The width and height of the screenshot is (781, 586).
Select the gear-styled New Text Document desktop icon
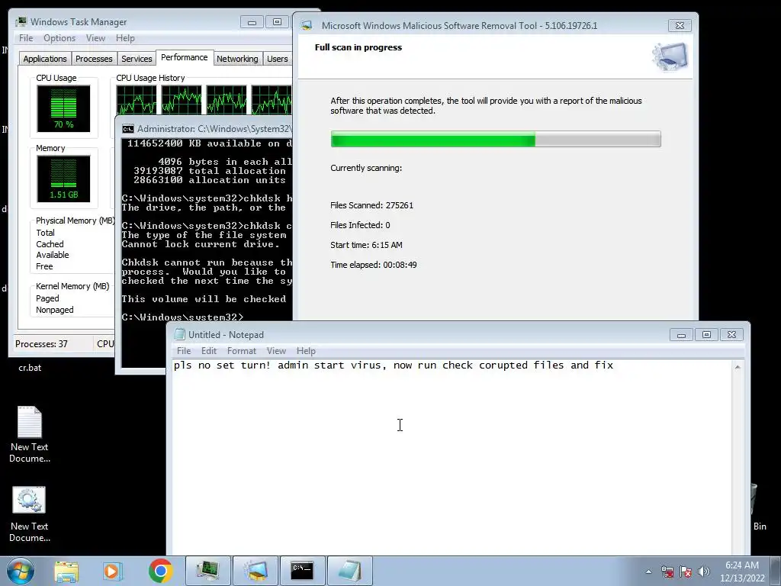point(30,514)
